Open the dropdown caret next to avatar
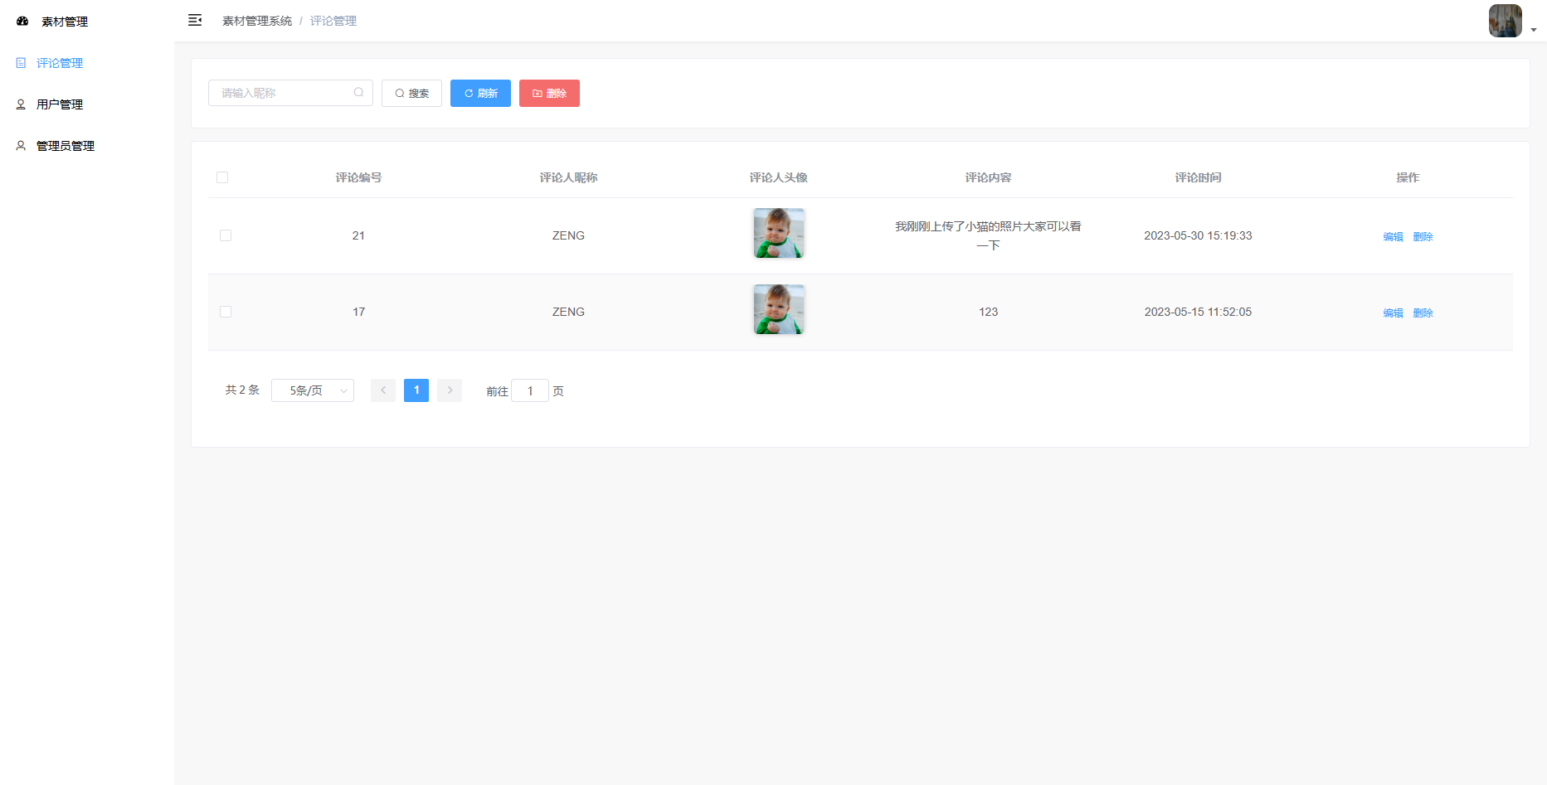 pyautogui.click(x=1534, y=30)
